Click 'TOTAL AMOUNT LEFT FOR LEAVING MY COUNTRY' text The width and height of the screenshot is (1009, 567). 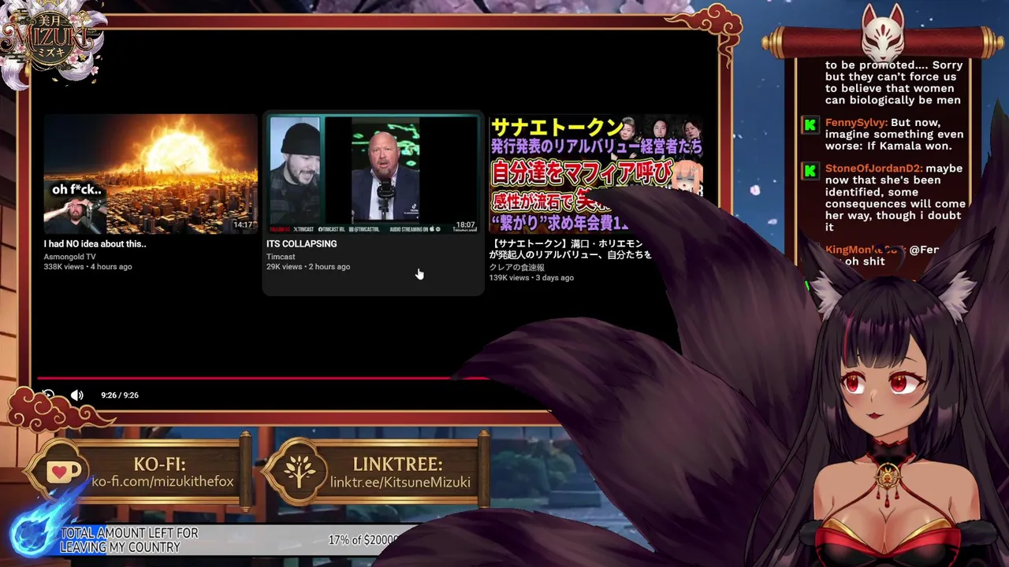pyautogui.click(x=129, y=539)
